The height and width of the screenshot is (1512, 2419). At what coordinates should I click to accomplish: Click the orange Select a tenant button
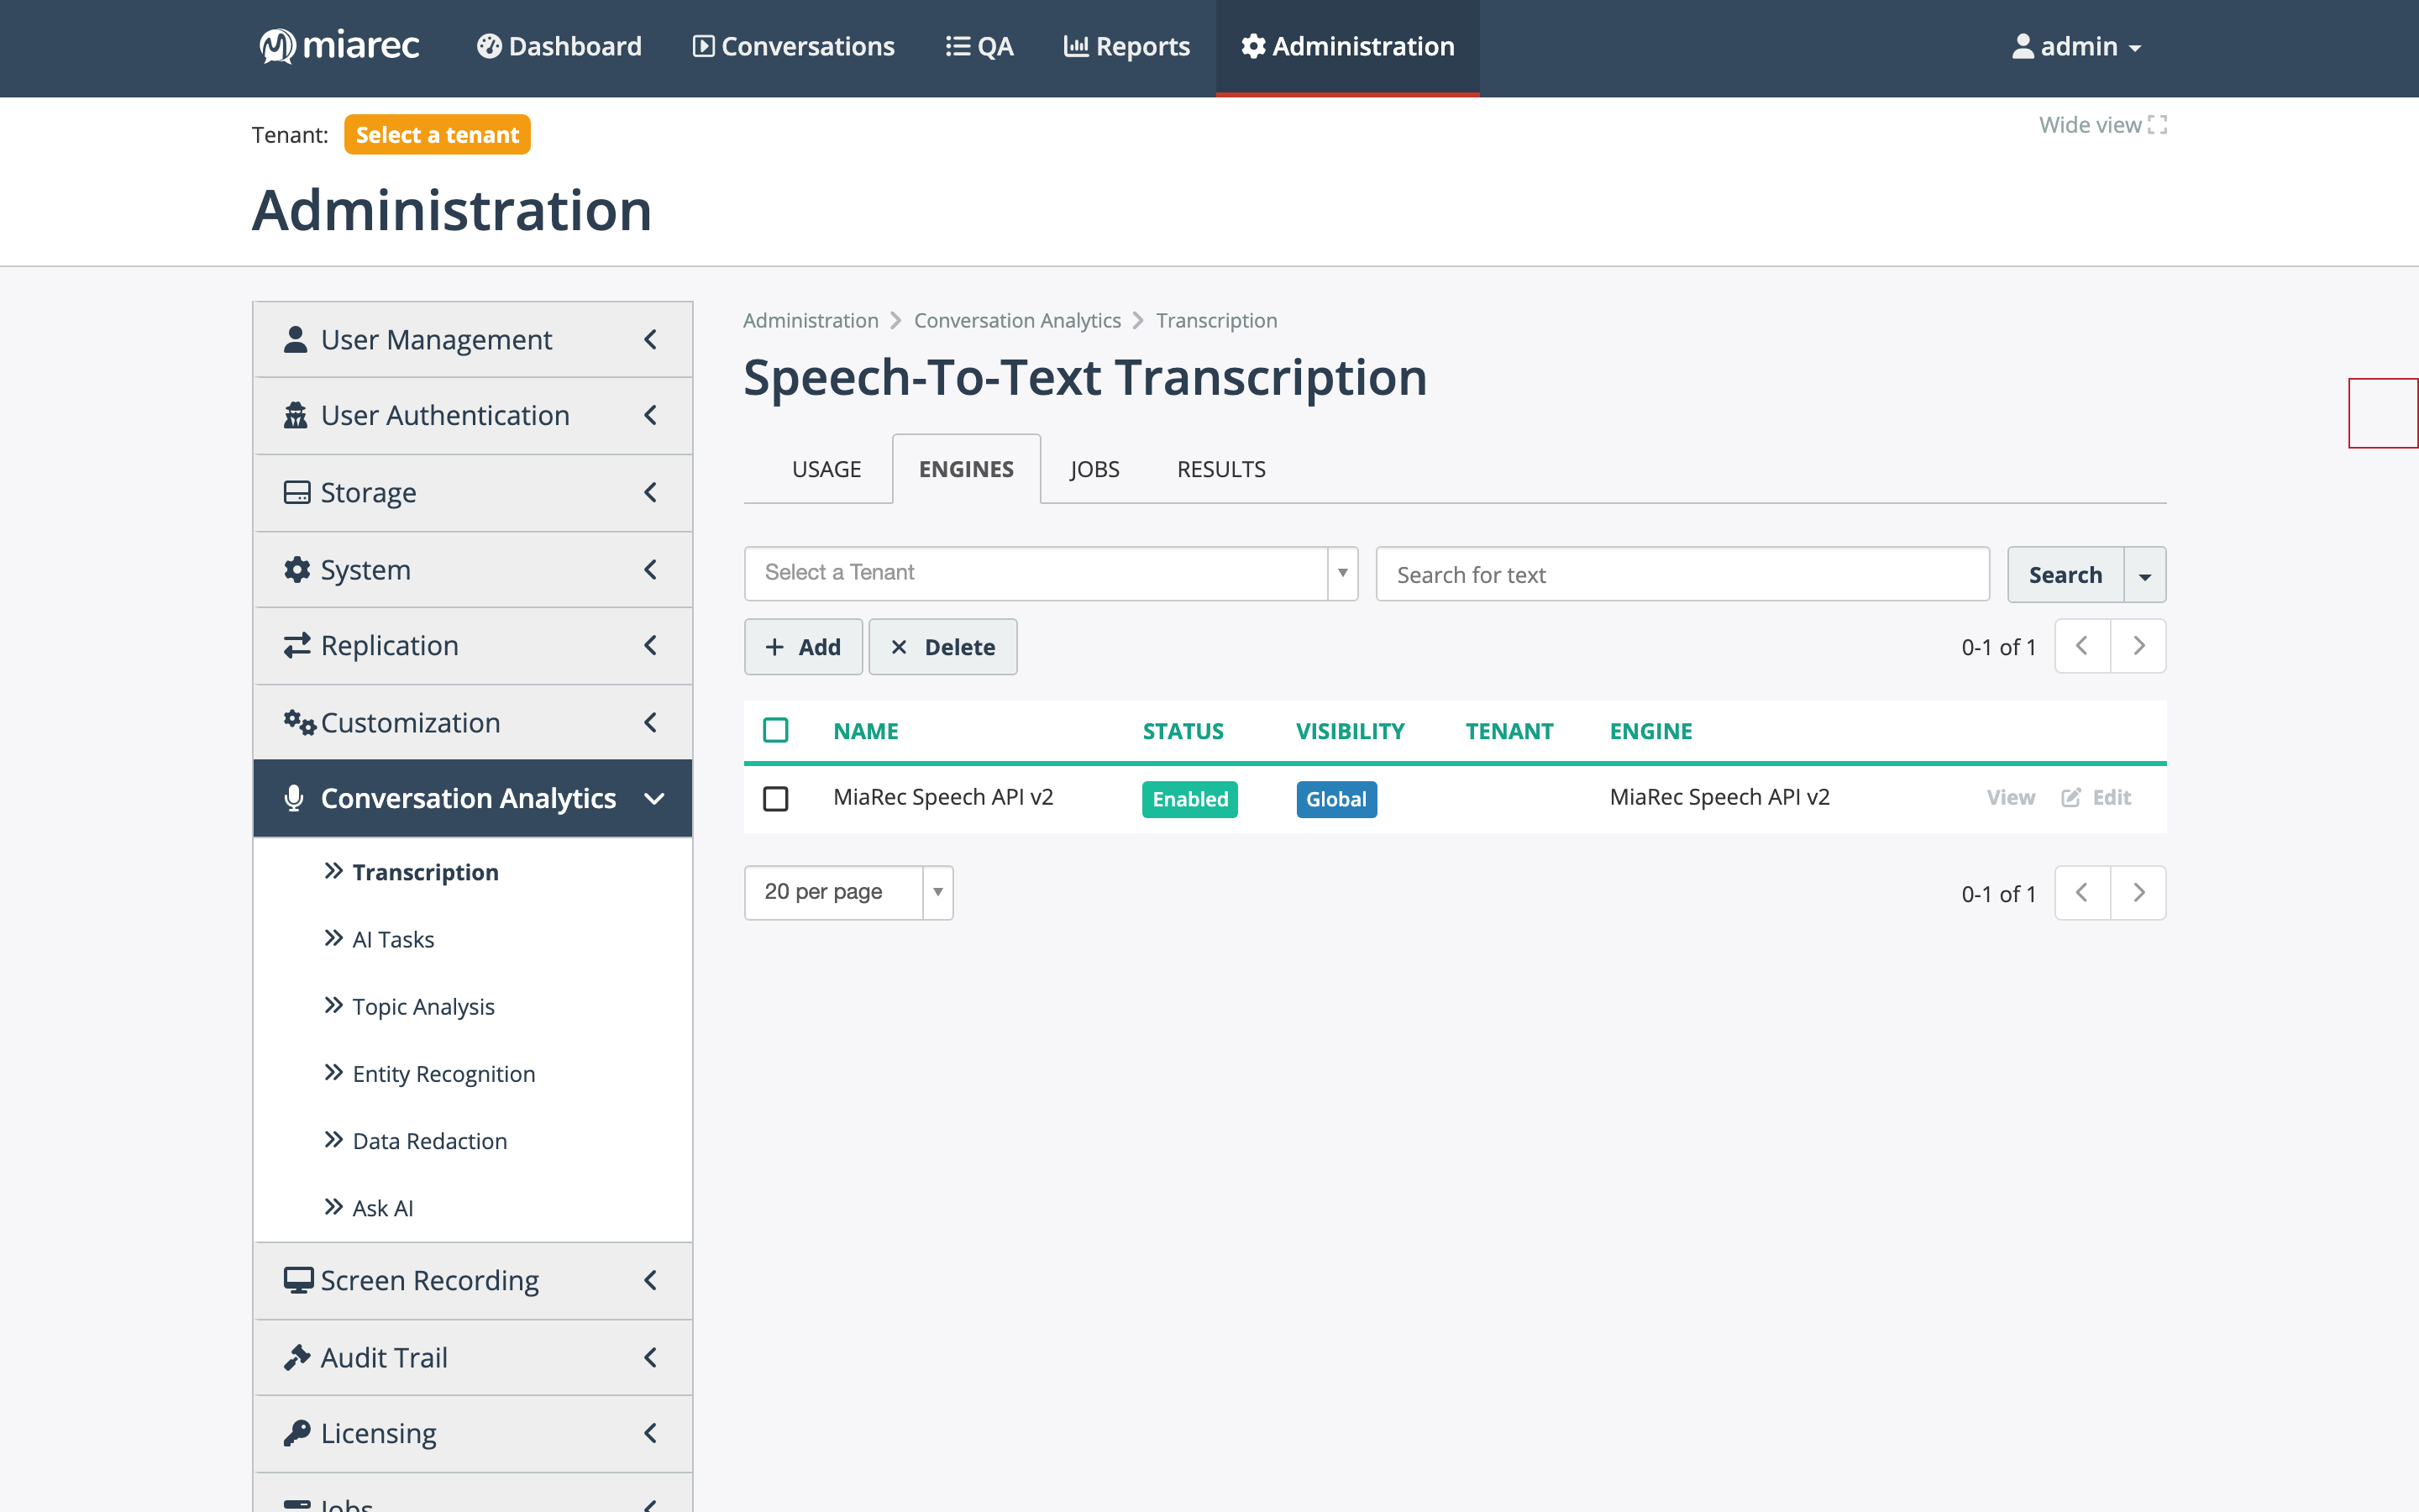tap(437, 135)
